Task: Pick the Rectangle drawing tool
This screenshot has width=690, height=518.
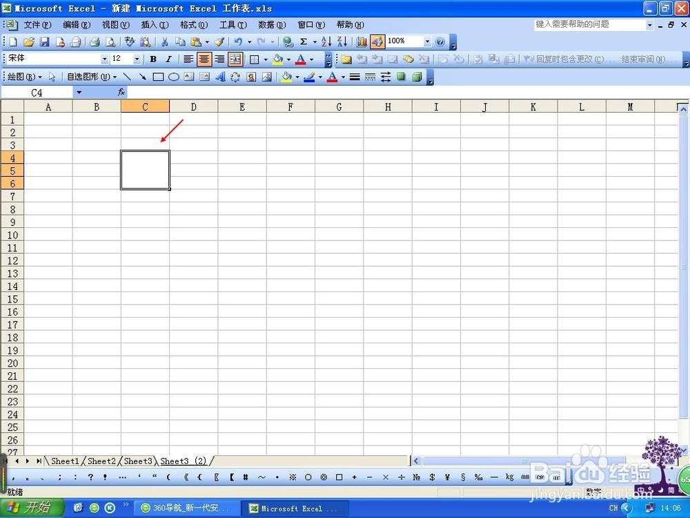Action: coord(158,77)
